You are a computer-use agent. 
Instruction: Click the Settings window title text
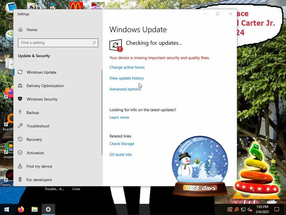coord(23,14)
